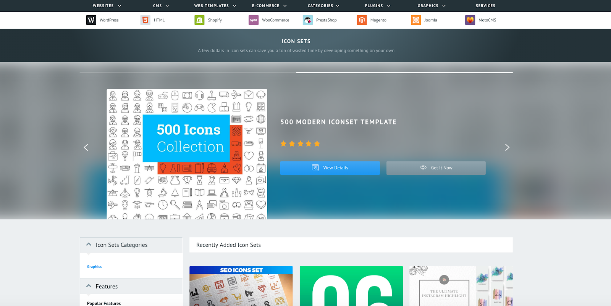Open the 500 Modern Iconset Template title

pyautogui.click(x=338, y=122)
